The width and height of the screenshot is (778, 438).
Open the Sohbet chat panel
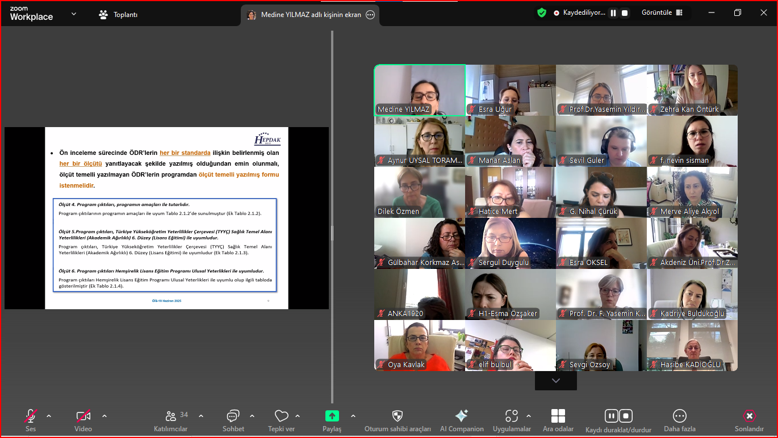tap(233, 416)
